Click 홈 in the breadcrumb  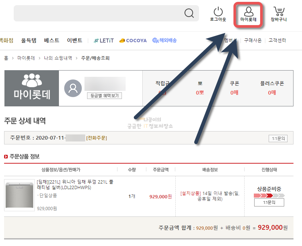point(6,58)
